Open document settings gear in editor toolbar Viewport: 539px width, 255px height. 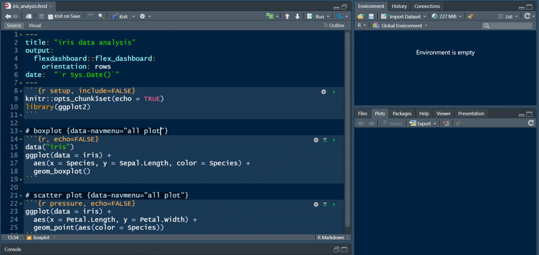tap(142, 16)
